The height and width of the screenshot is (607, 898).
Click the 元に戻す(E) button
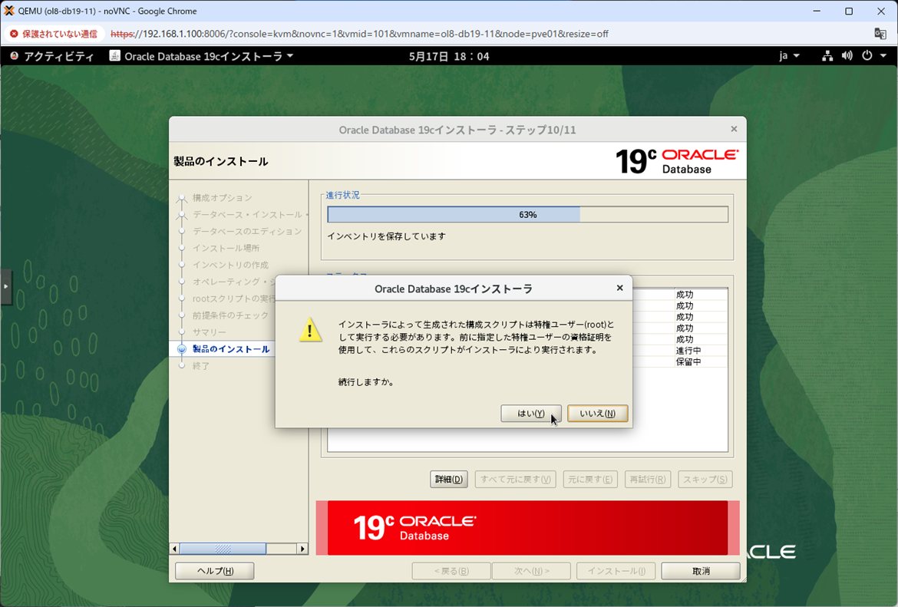(590, 480)
